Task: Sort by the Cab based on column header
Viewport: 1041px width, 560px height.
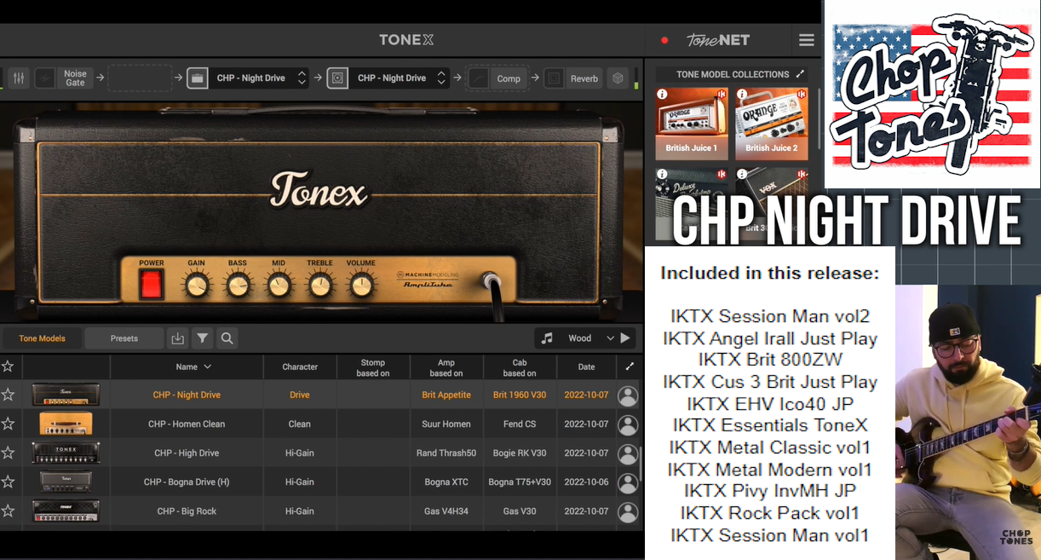Action: click(x=520, y=367)
